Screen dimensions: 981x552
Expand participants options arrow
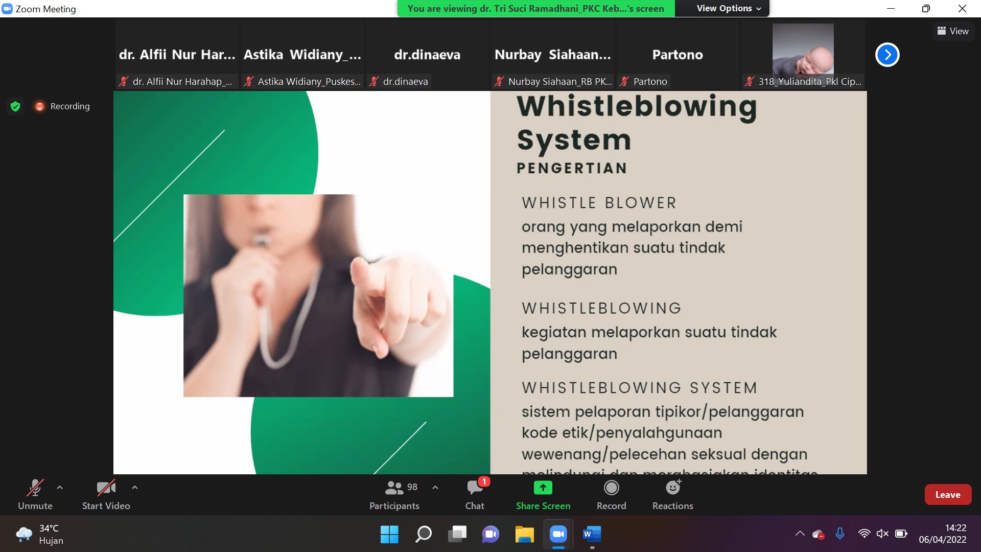pyautogui.click(x=435, y=488)
